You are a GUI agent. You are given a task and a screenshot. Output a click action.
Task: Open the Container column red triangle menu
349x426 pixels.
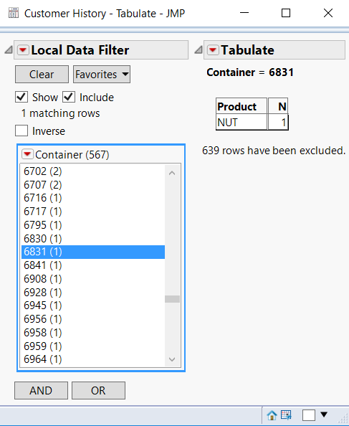27,154
